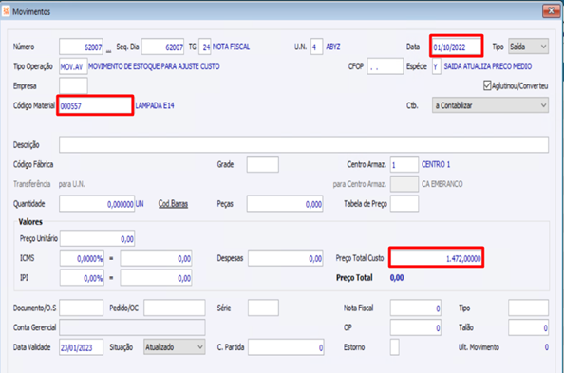Click the Tipo Operação field MOV.AV

(x=73, y=66)
